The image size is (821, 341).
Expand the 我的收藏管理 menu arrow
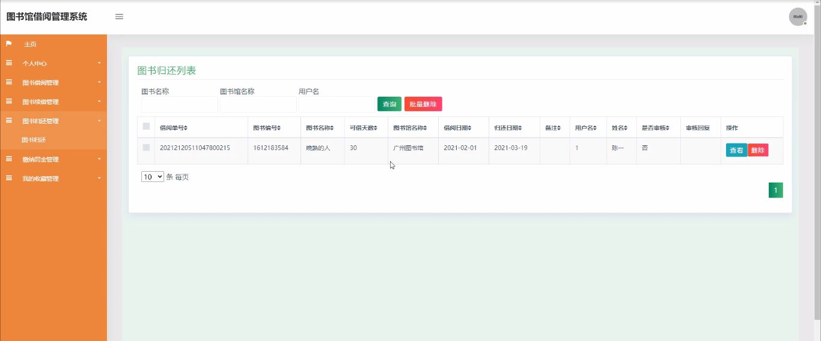click(99, 178)
